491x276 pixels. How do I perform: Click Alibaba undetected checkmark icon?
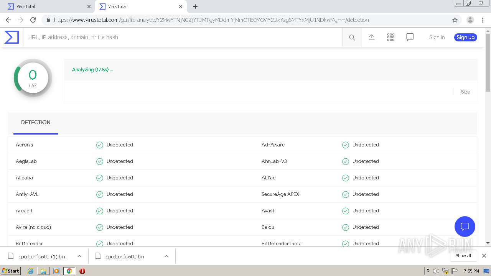coord(100,178)
